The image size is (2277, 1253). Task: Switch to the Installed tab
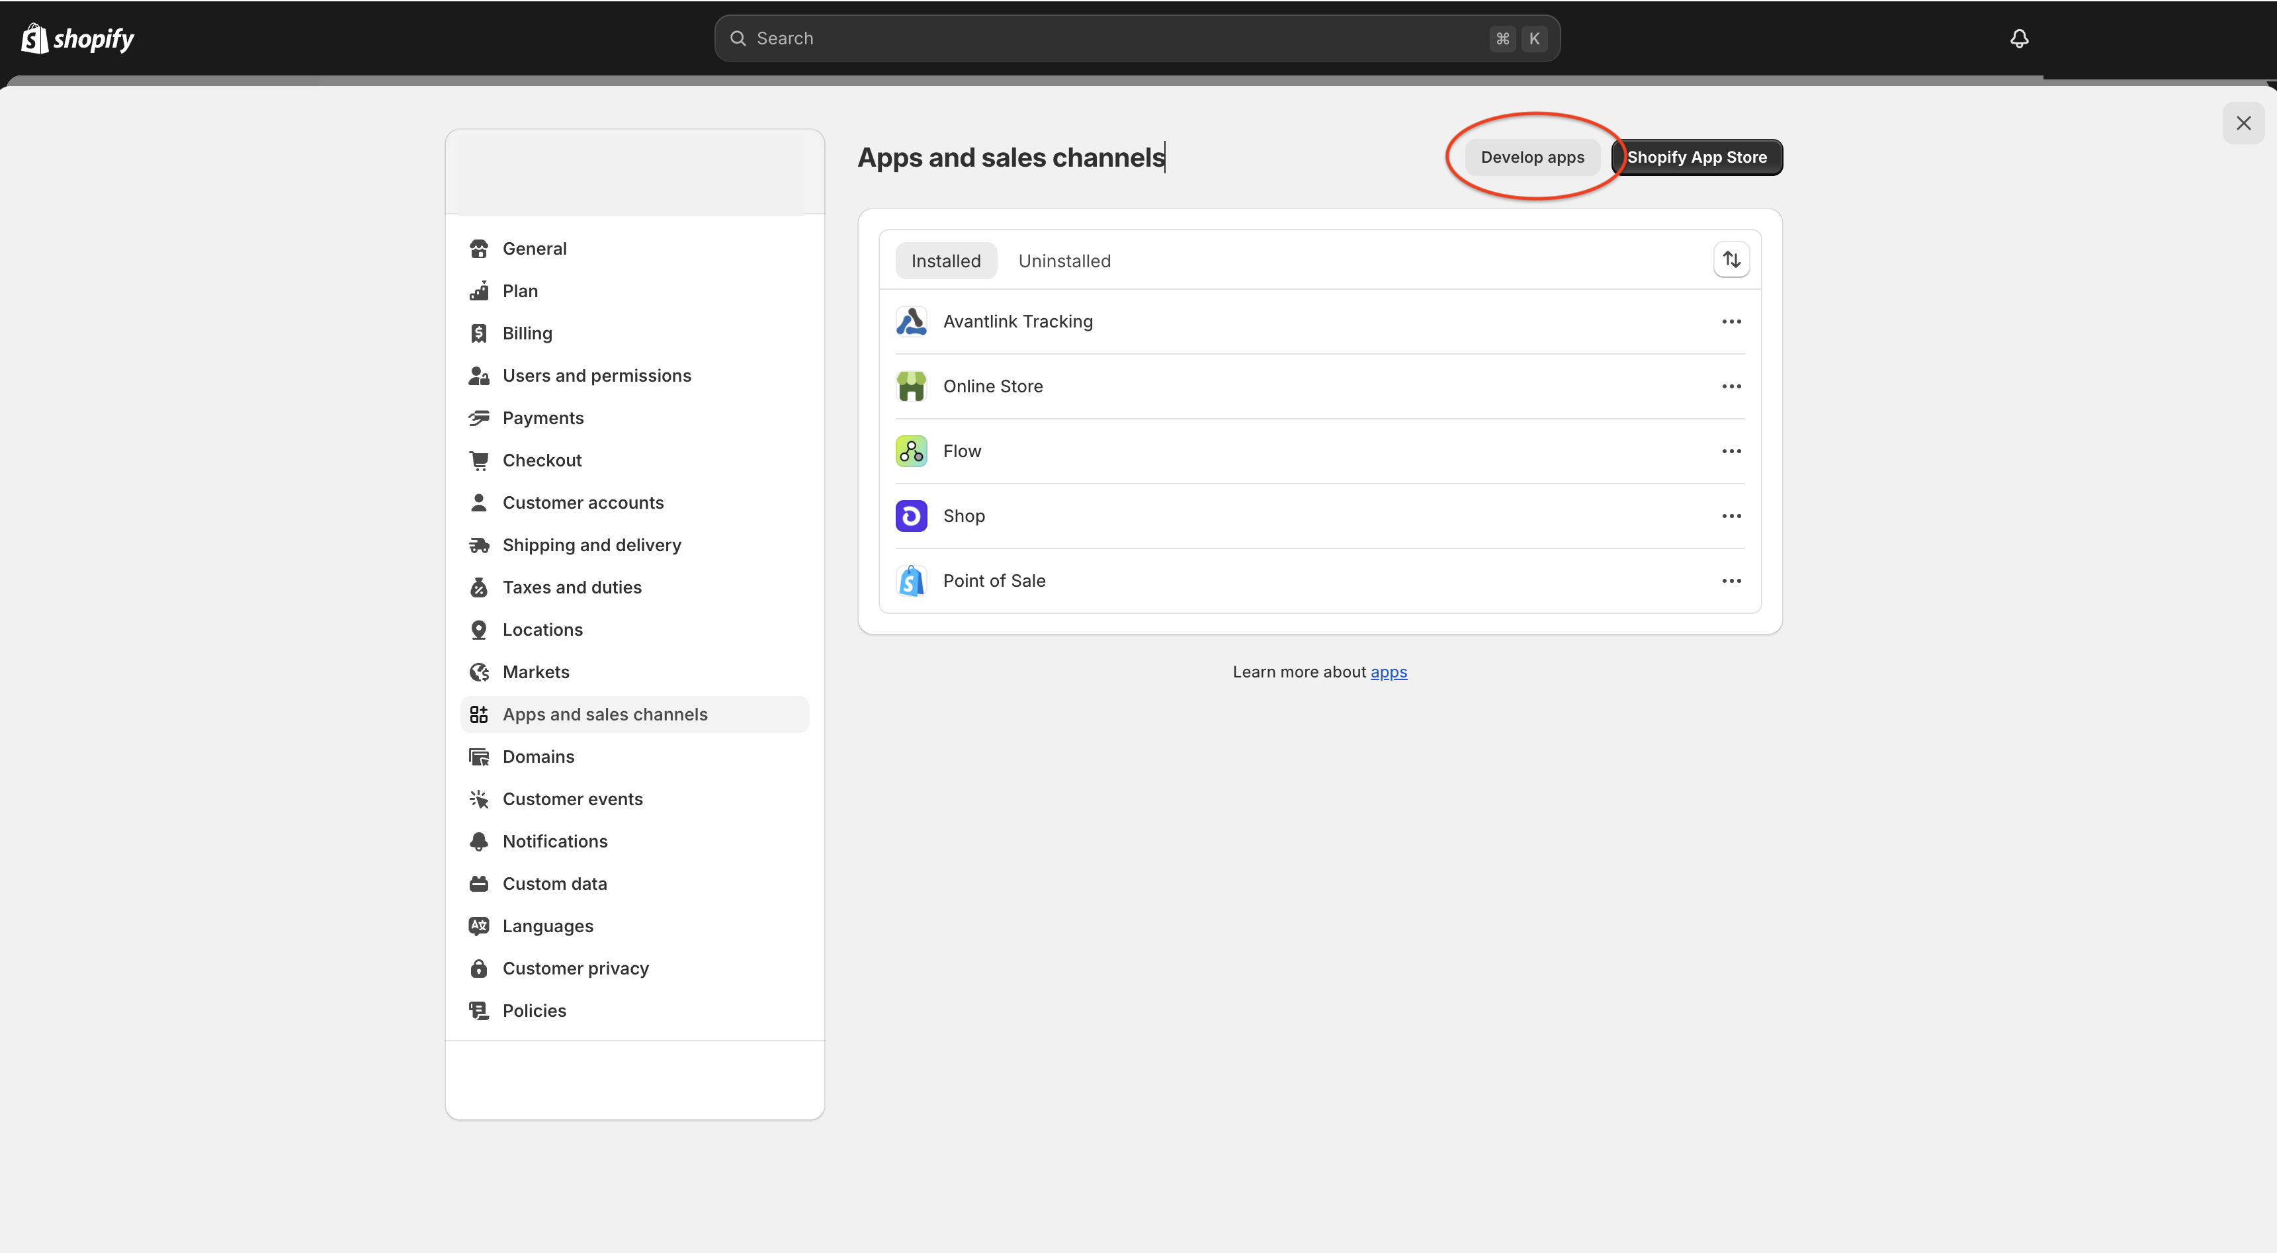tap(946, 261)
